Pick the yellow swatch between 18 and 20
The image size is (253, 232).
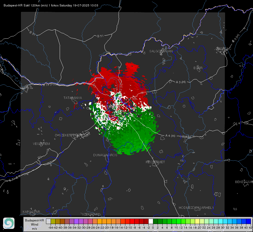pyautogui.click(x=197, y=221)
